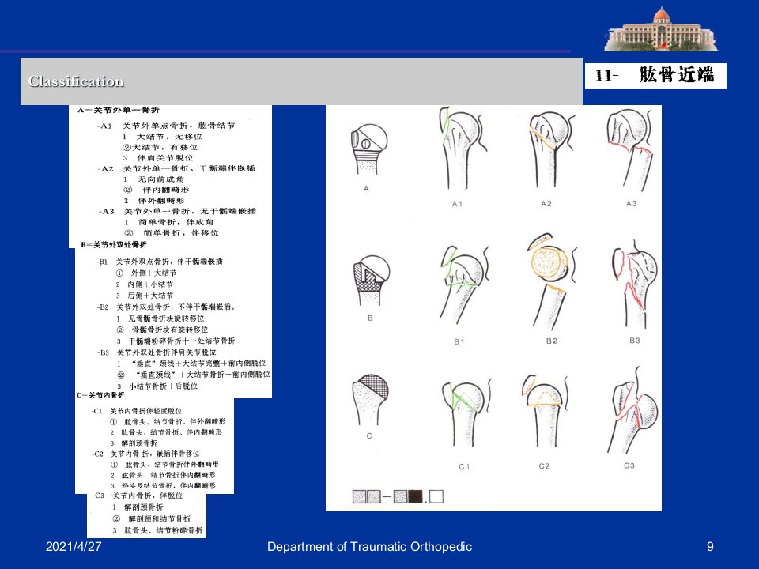Click the line '-A2 关节外单一骨折、干骺端伴嵌插'

[x=176, y=168]
